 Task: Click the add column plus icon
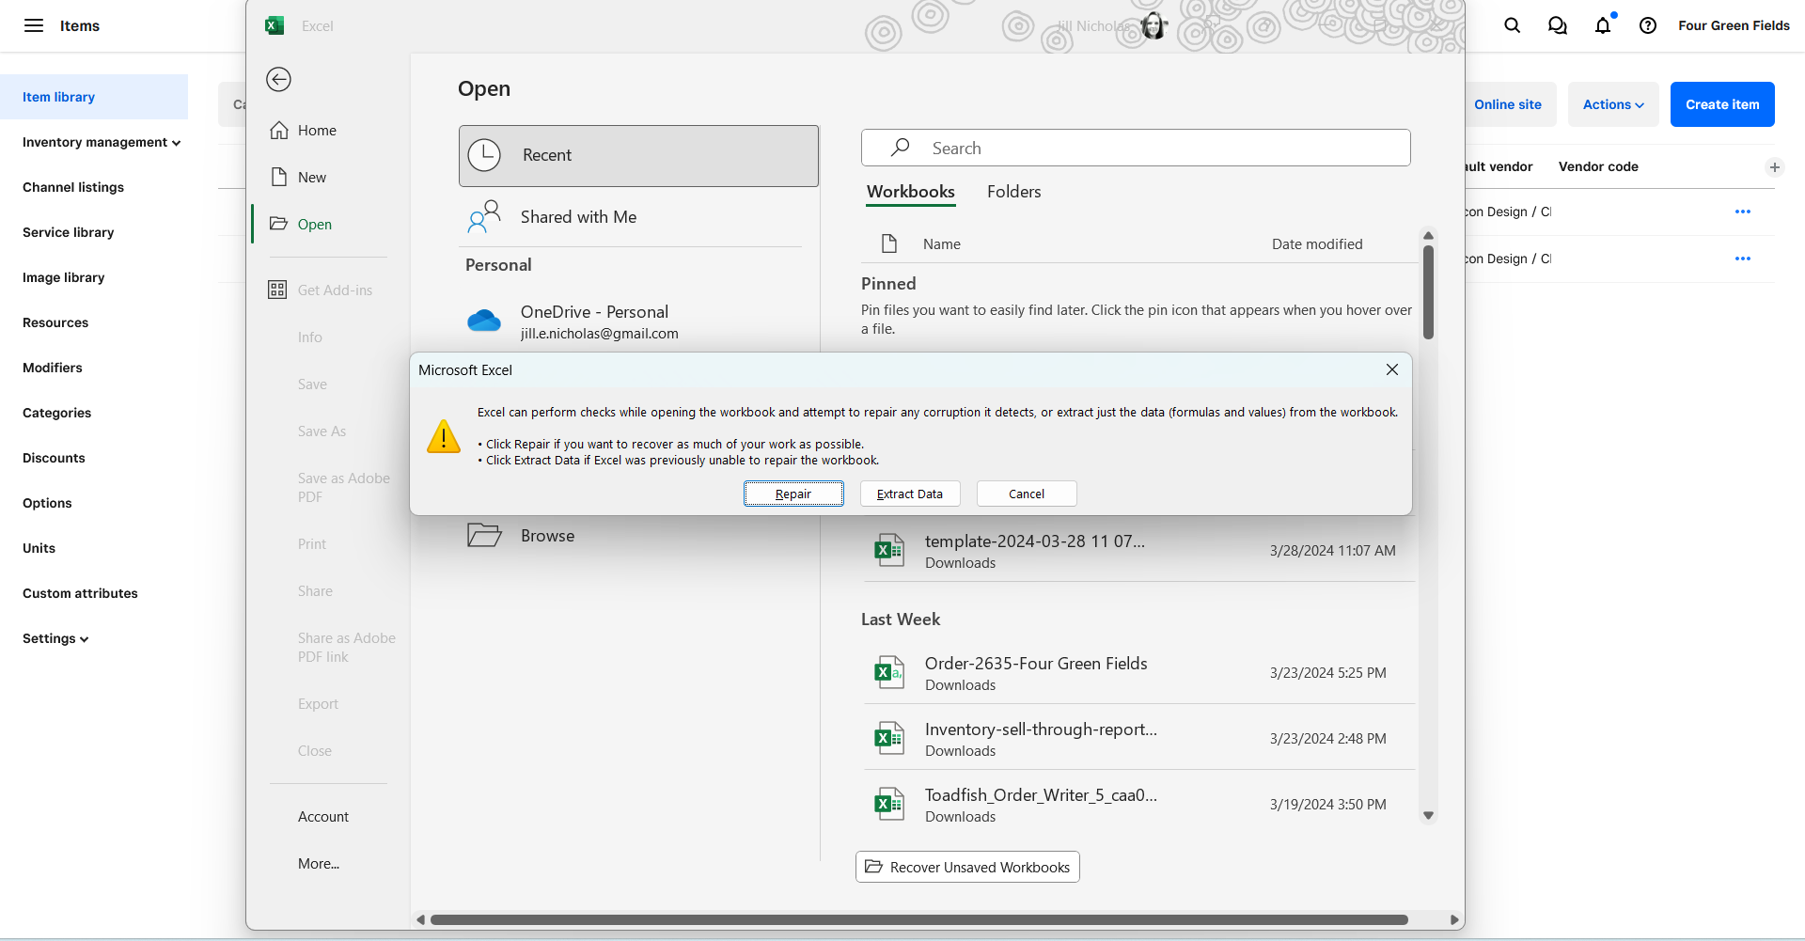coord(1775,167)
